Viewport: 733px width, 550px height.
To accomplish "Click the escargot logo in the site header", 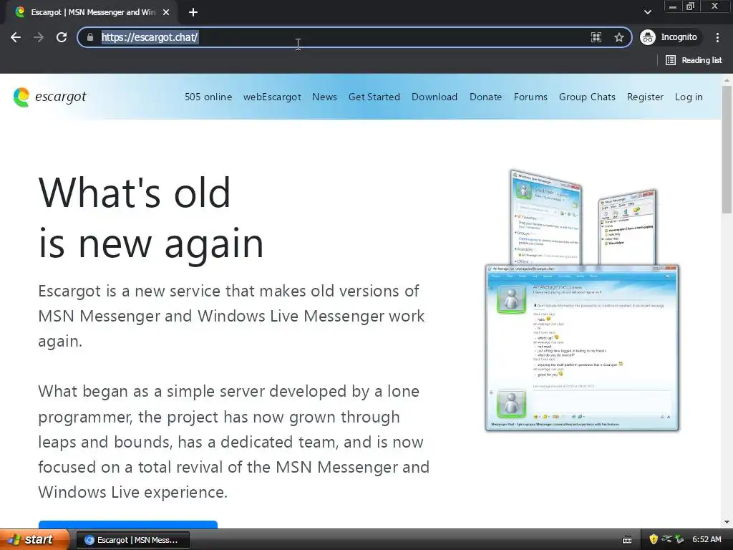I will click(x=50, y=97).
